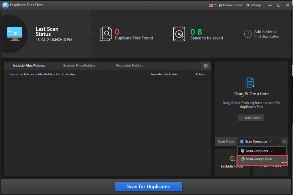Viewport: 293px width, 195px height.
Task: Open scan settings gear above the folder list
Action: pos(206,66)
